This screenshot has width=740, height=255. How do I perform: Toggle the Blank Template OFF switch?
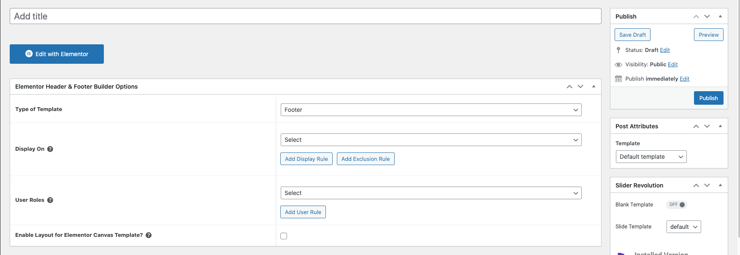point(677,205)
